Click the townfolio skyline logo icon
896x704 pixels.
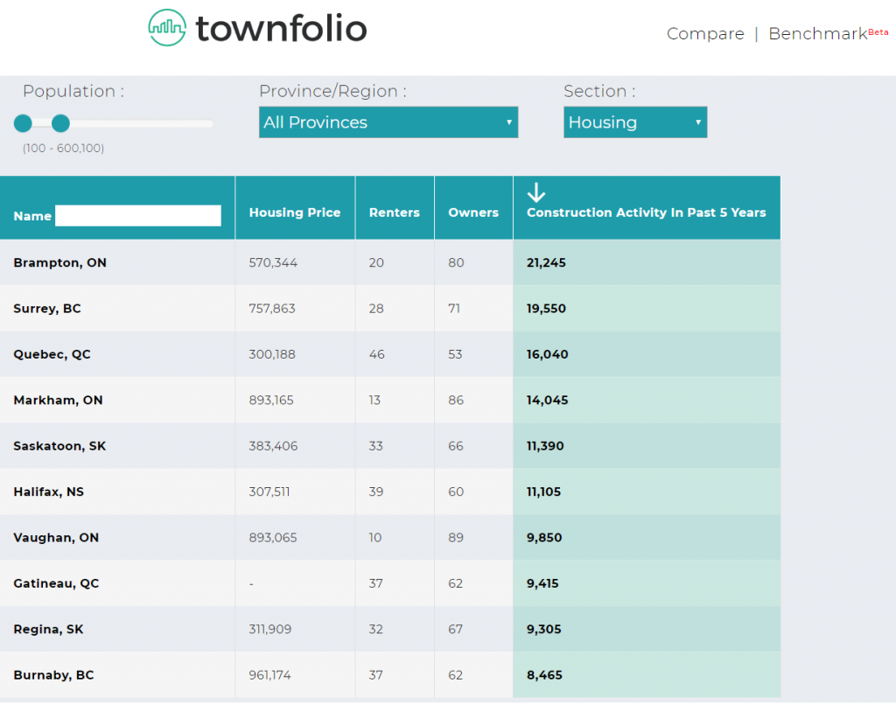167,29
